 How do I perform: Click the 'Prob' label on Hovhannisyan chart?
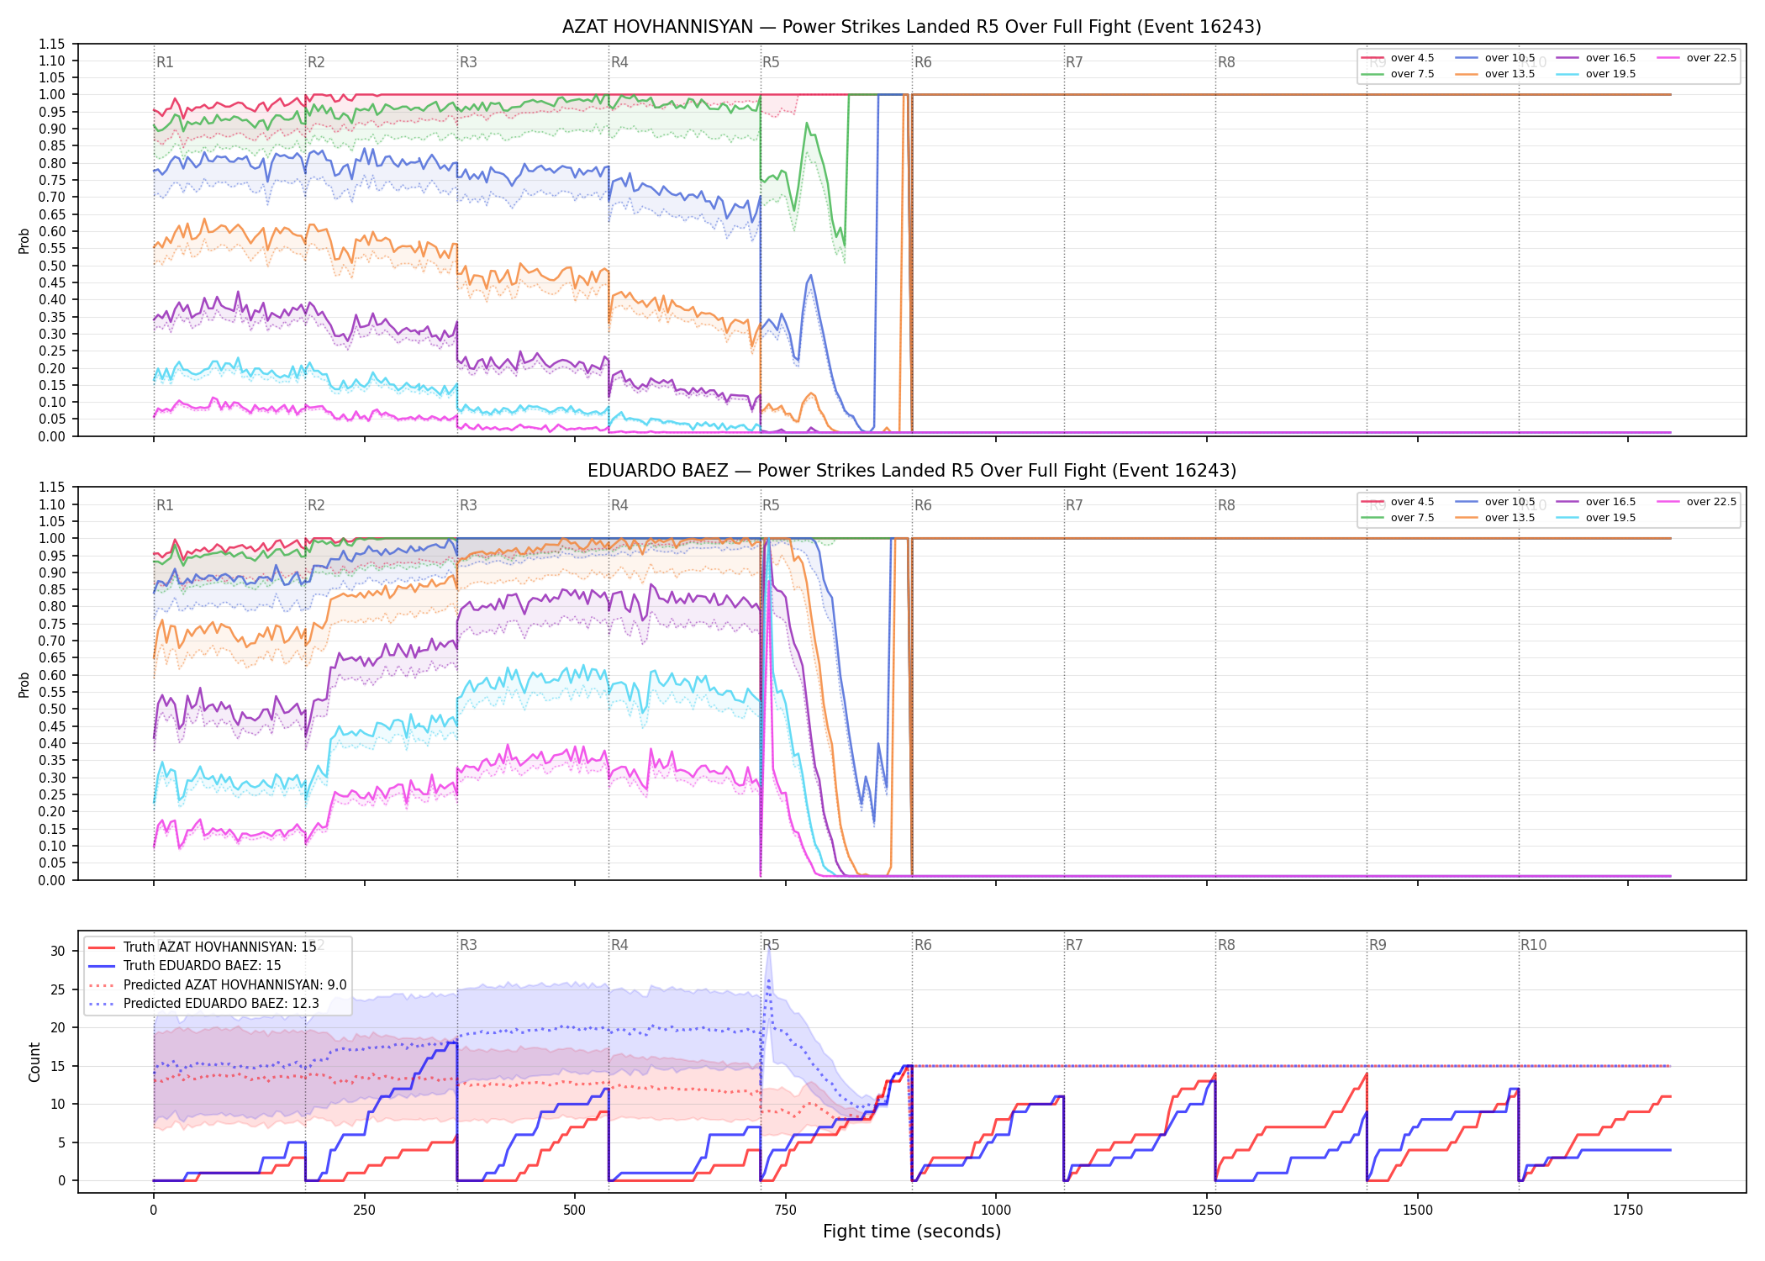[24, 240]
